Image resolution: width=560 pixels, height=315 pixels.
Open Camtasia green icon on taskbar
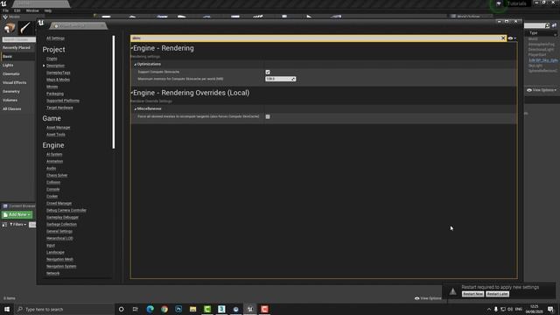[207, 309]
